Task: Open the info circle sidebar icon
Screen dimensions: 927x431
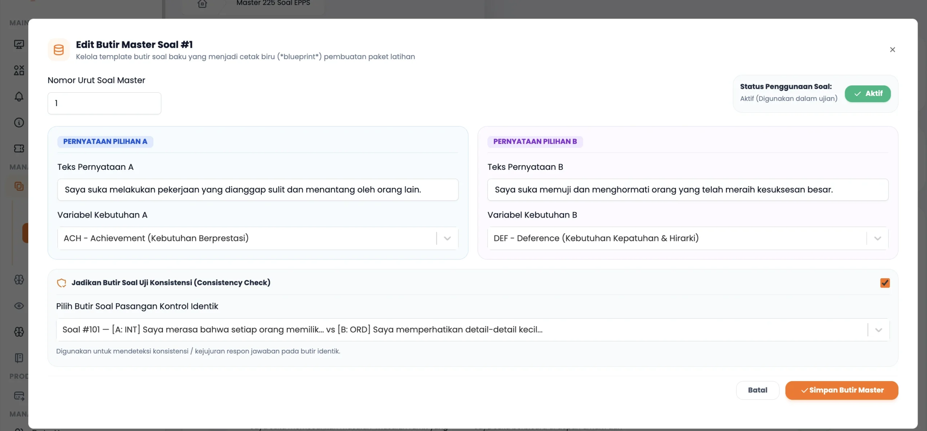Action: (x=19, y=122)
